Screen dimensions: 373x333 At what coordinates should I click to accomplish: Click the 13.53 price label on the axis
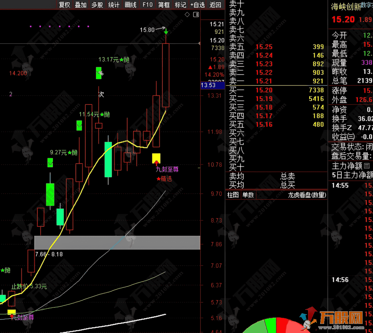(x=208, y=85)
